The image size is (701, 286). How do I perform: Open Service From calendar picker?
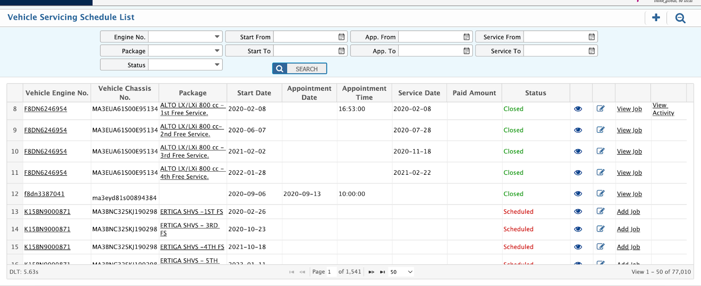tap(591, 37)
